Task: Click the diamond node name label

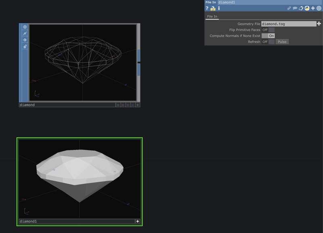Action: coord(27,105)
